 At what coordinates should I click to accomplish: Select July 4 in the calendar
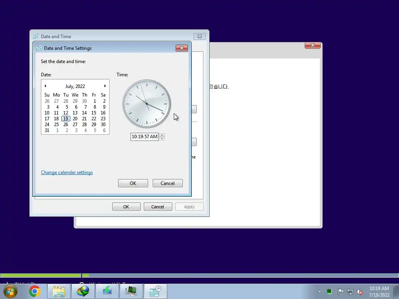pos(57,107)
